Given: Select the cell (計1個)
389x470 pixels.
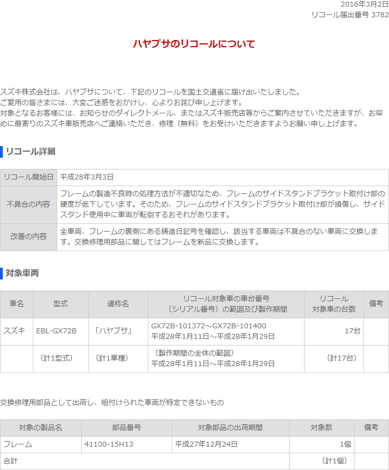Looking at the screenshot, I should point(322,461).
